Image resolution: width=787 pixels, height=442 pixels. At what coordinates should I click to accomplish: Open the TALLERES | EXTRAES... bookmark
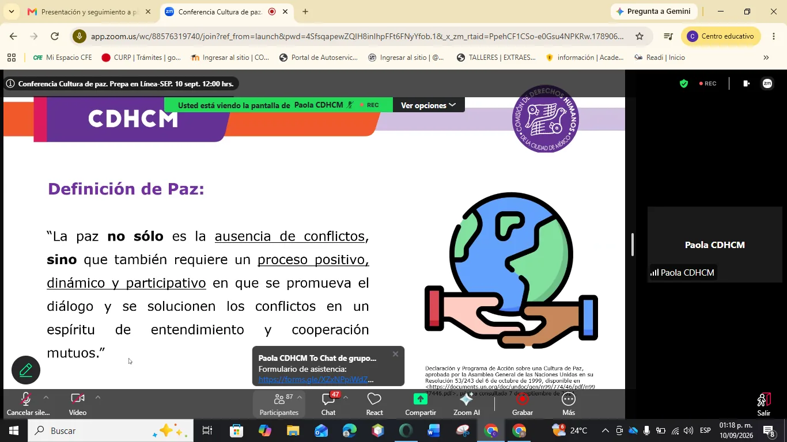tap(496, 58)
